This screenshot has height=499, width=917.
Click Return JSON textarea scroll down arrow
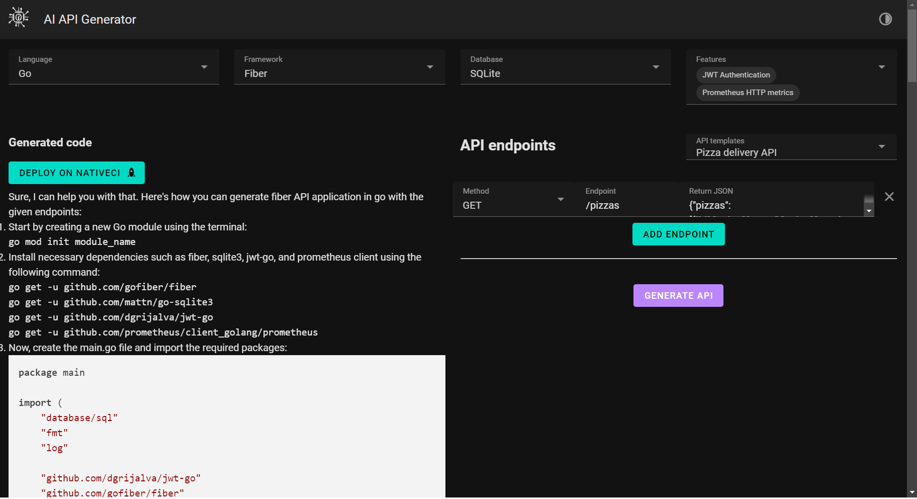[x=869, y=211]
